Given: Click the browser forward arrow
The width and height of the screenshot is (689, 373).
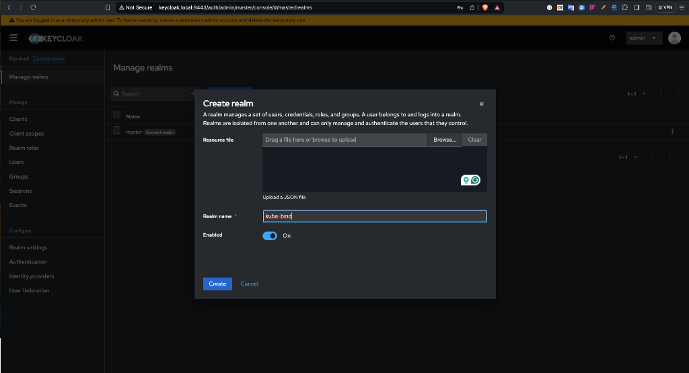Looking at the screenshot, I should tap(21, 7).
